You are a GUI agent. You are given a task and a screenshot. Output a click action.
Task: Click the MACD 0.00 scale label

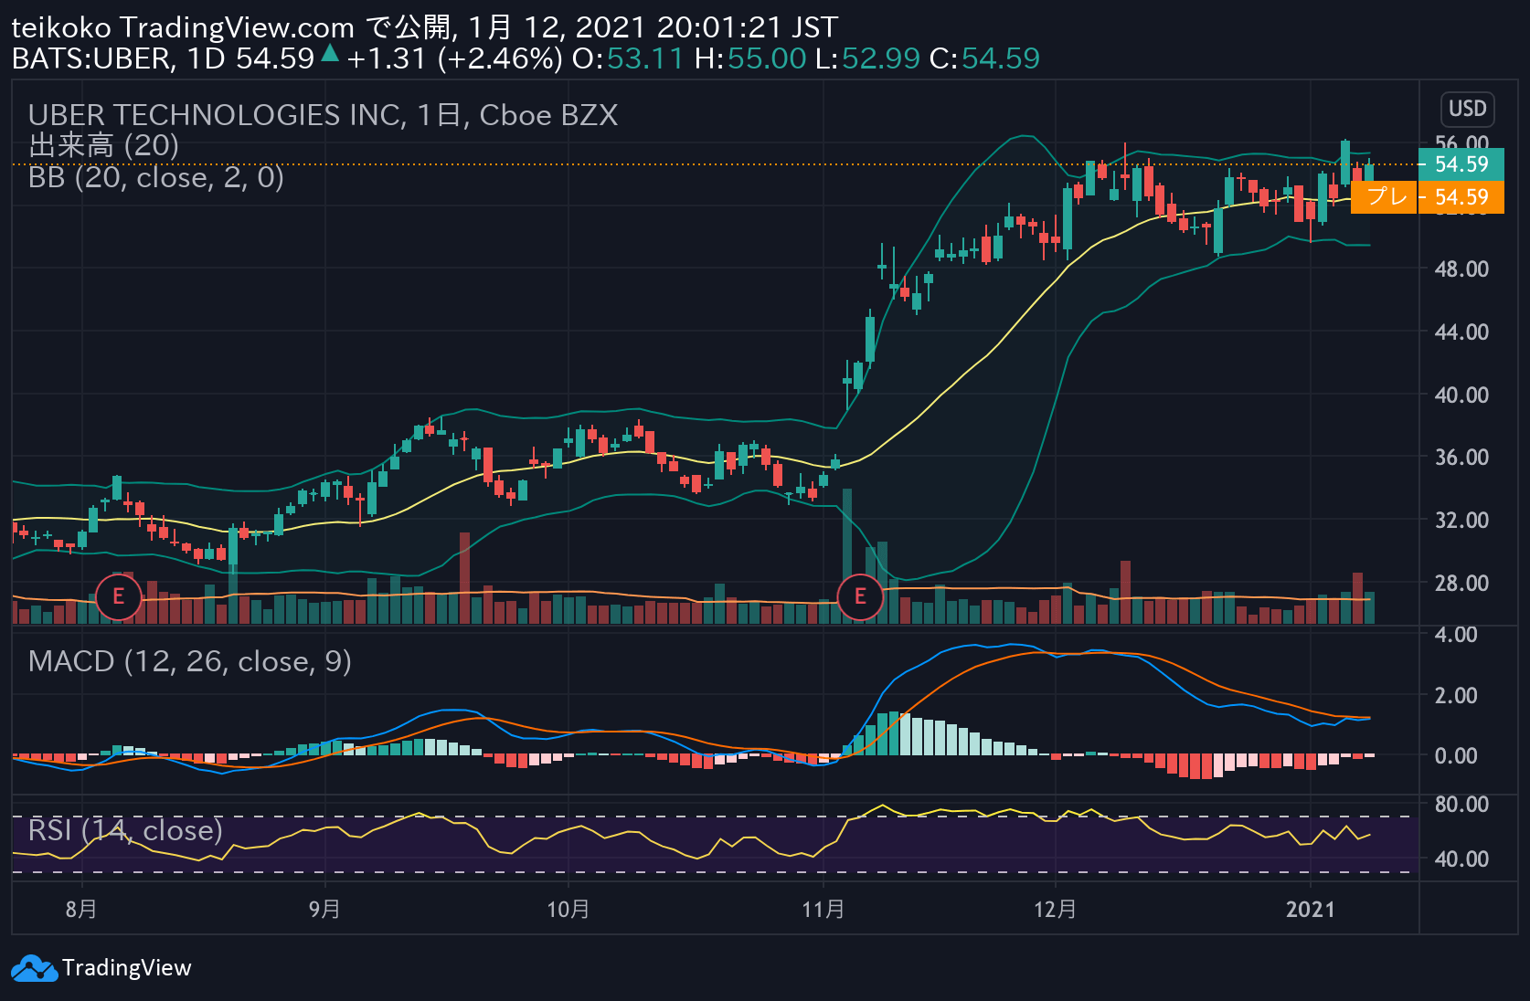click(1455, 756)
